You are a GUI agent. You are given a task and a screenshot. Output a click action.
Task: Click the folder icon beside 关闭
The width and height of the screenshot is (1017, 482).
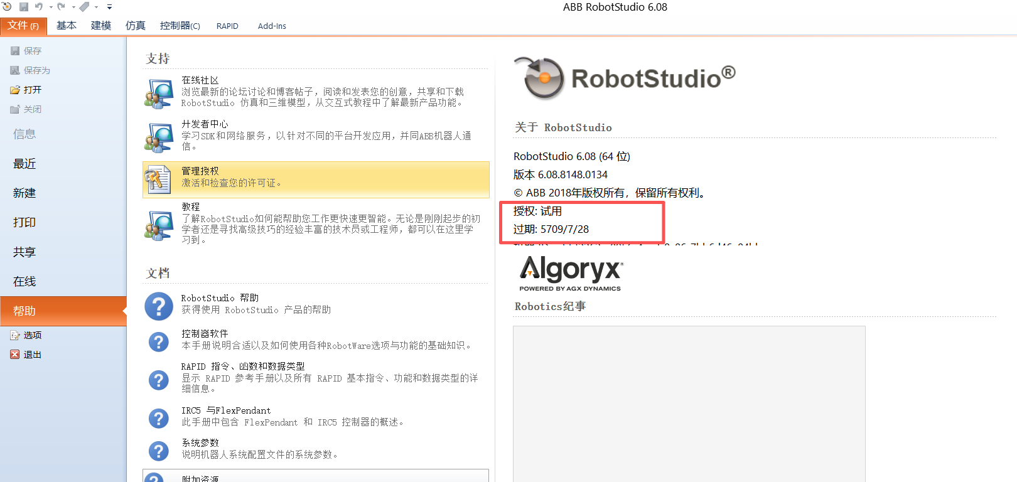[15, 109]
